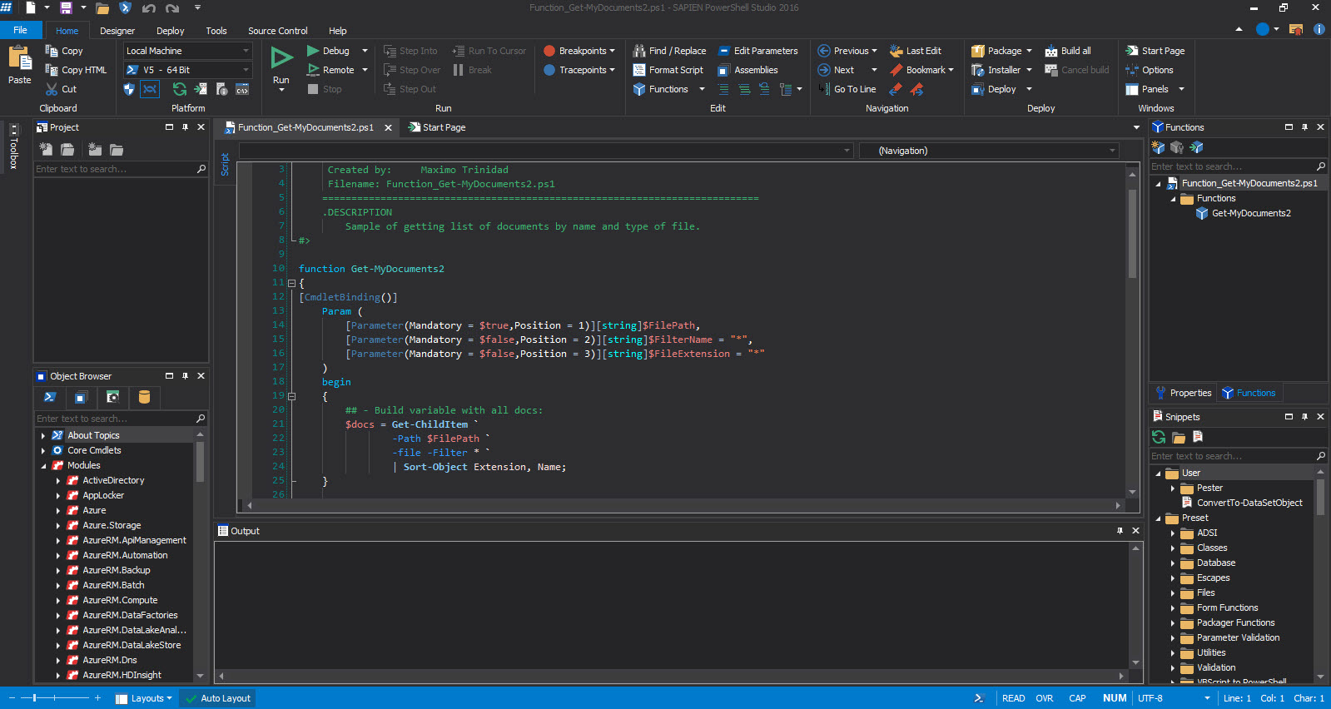Toggle the Object Browser auto-hide pin
The image size is (1331, 709).
click(185, 376)
